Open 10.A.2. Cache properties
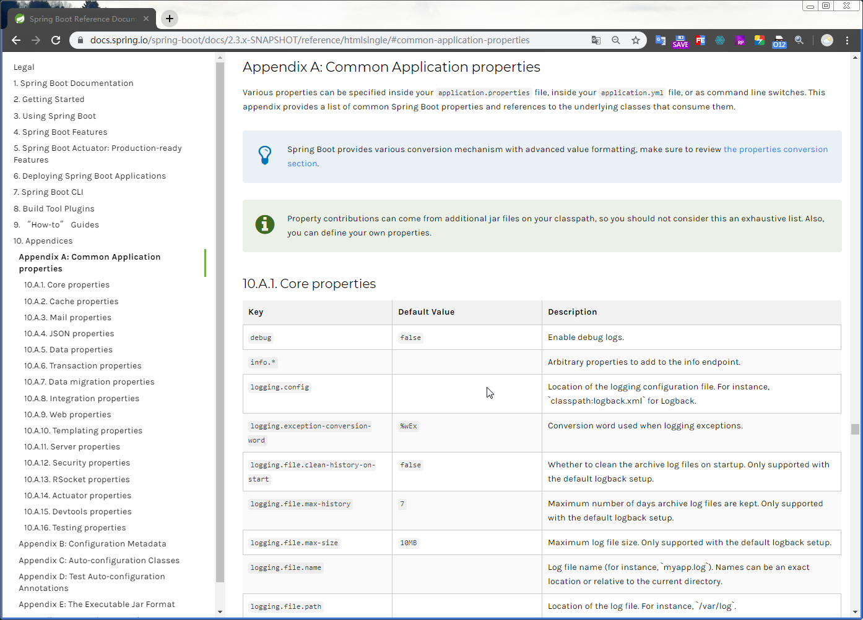Viewport: 863px width, 620px height. point(71,302)
